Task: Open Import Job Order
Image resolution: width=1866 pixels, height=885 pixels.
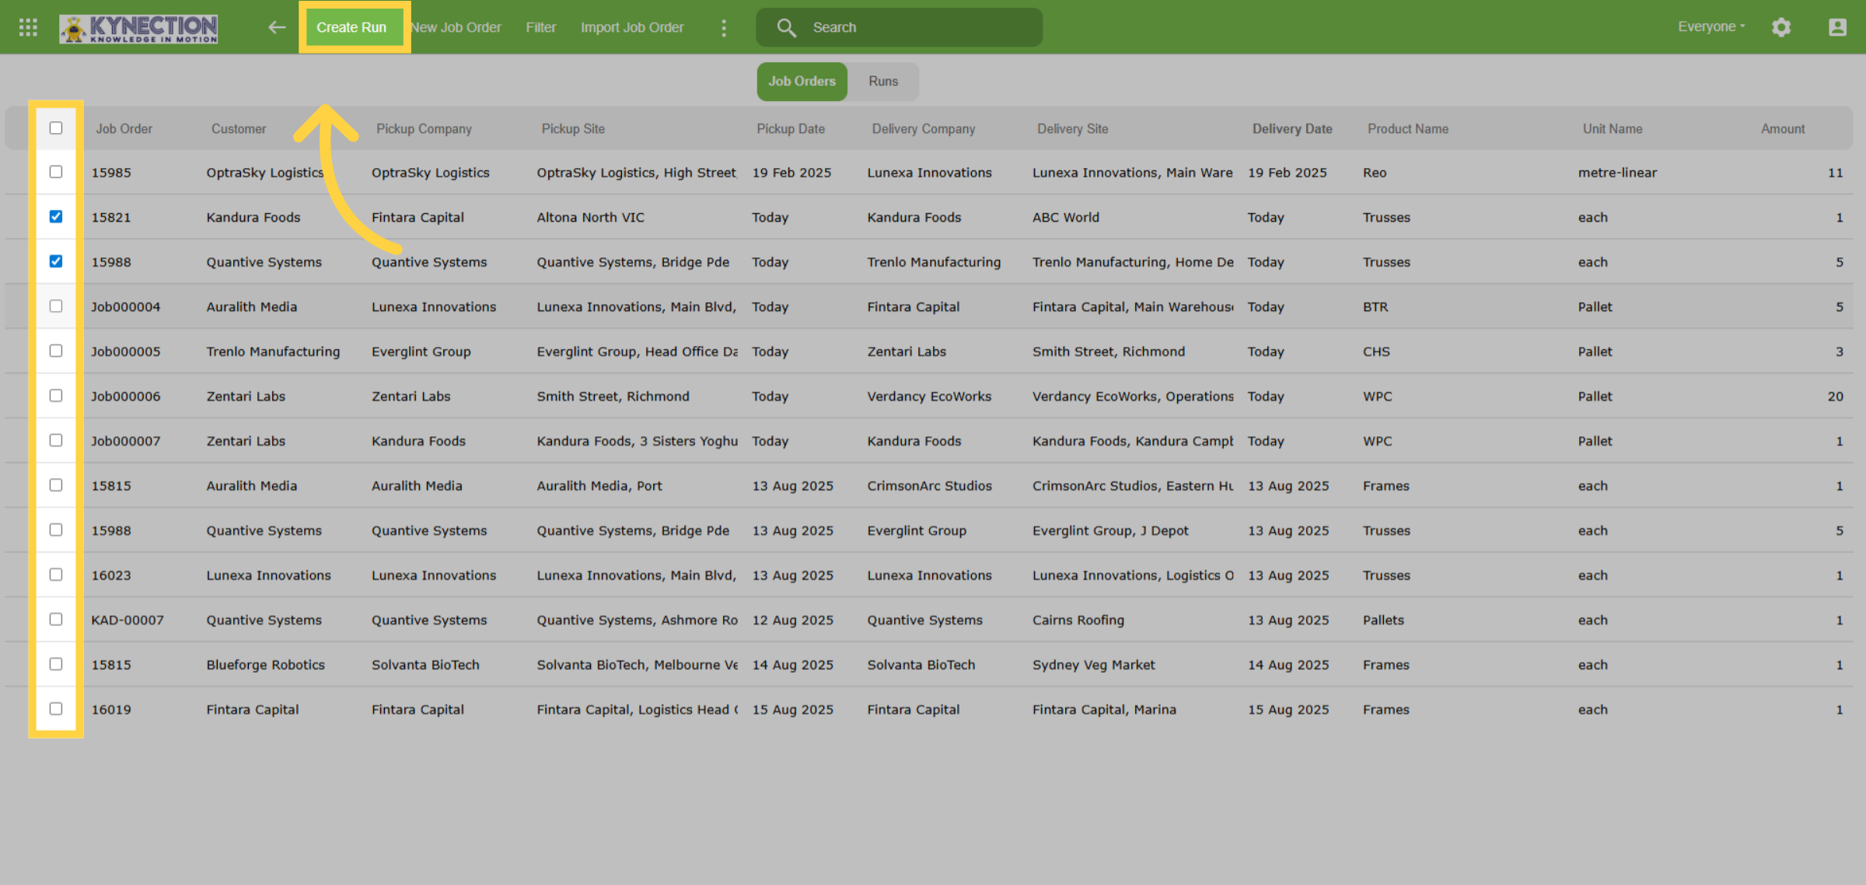Action: 632,27
